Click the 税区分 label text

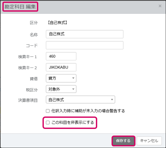point(32,89)
